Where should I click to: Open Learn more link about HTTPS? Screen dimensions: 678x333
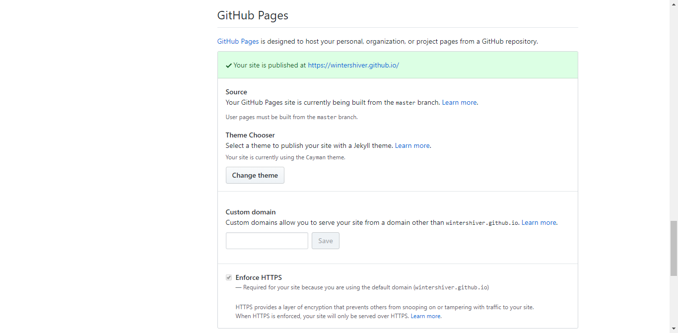pos(425,316)
